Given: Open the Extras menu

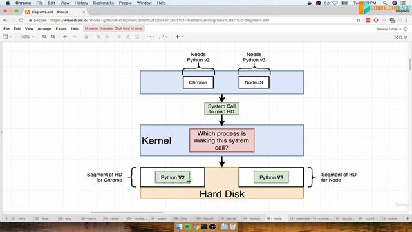Looking at the screenshot, I should pyautogui.click(x=61, y=28).
